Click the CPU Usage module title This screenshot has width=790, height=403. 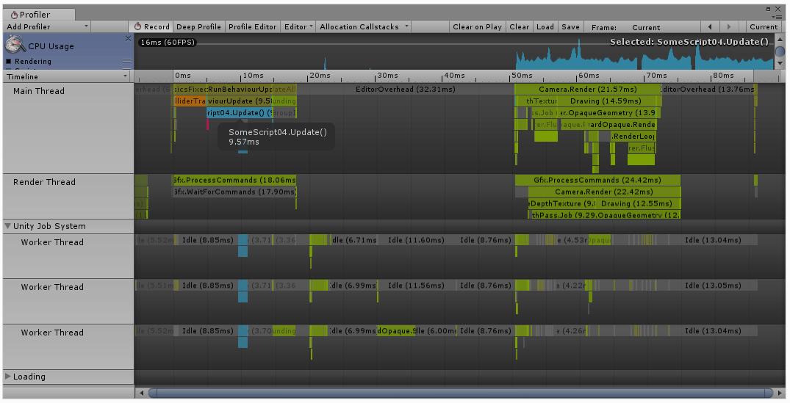[51, 46]
